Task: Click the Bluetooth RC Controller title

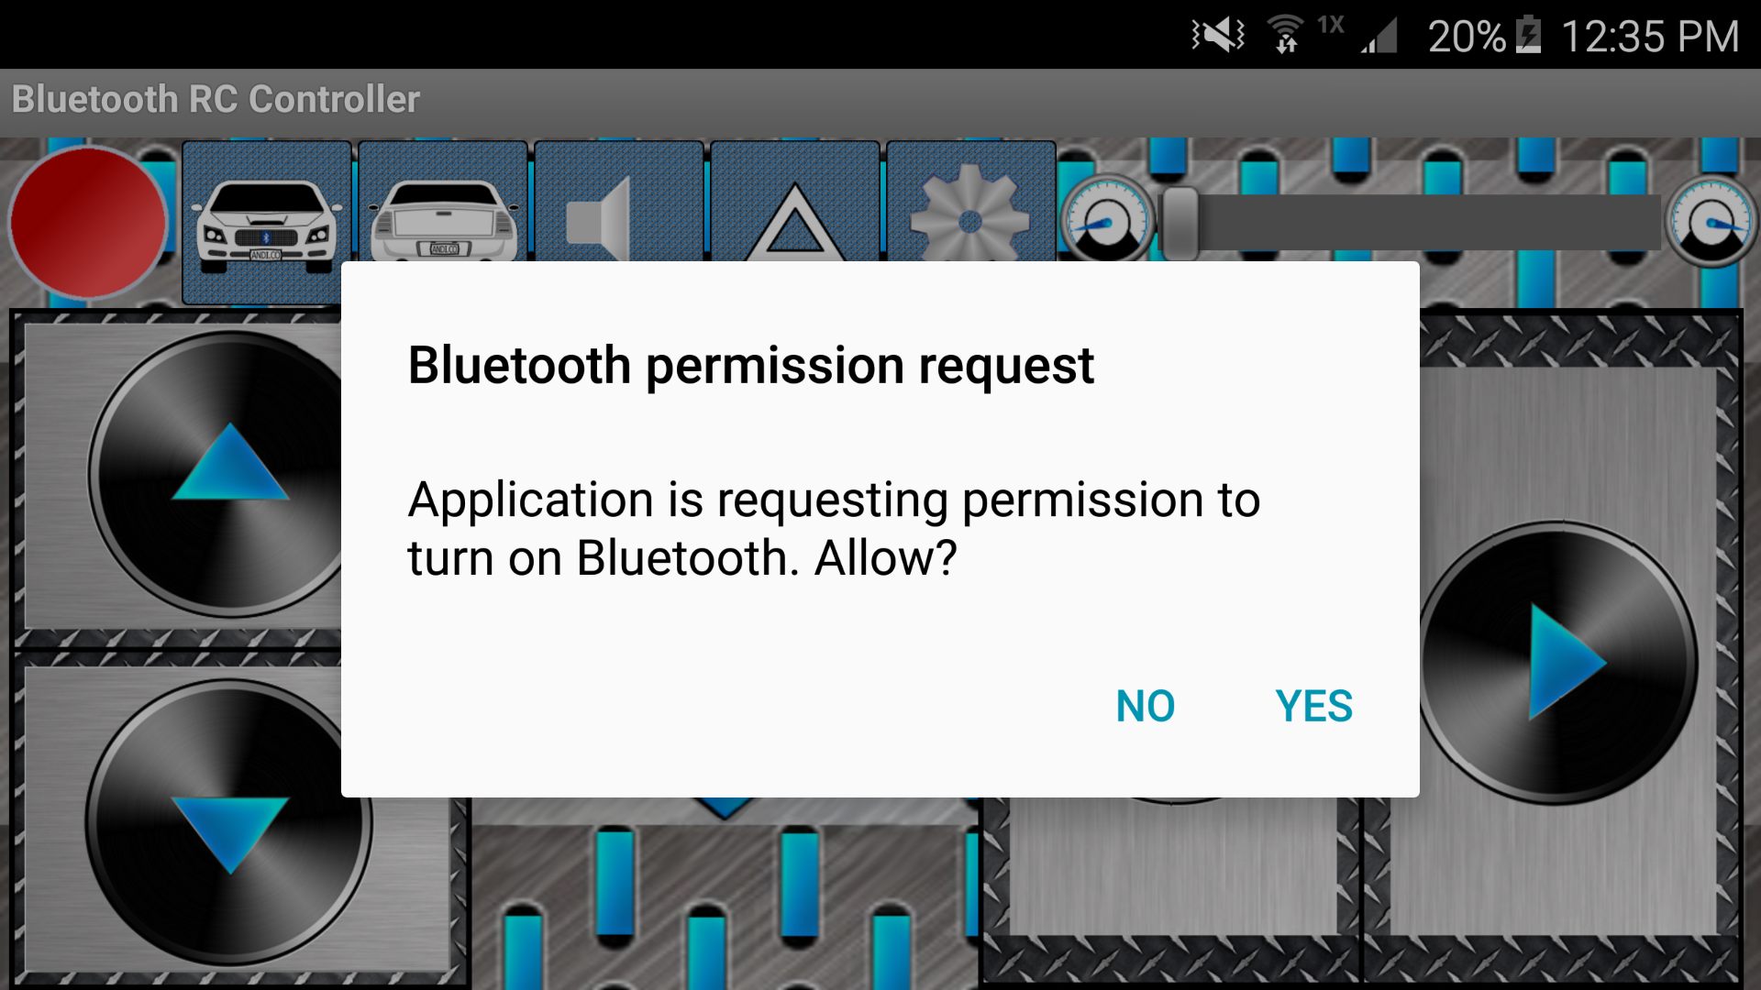Action: pos(216,99)
